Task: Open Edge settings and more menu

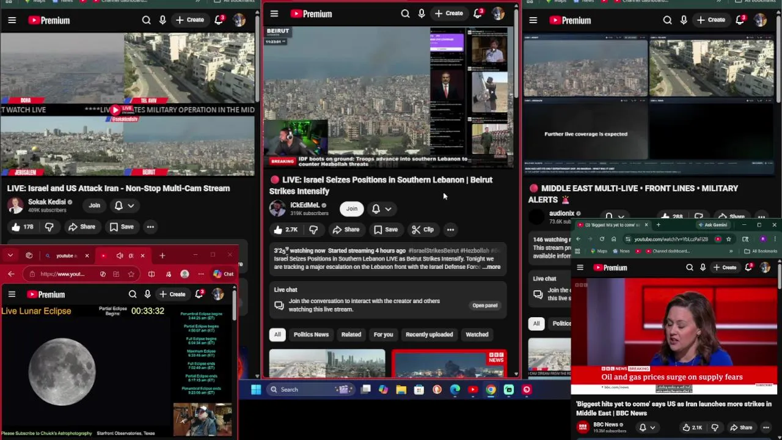Action: (201, 274)
